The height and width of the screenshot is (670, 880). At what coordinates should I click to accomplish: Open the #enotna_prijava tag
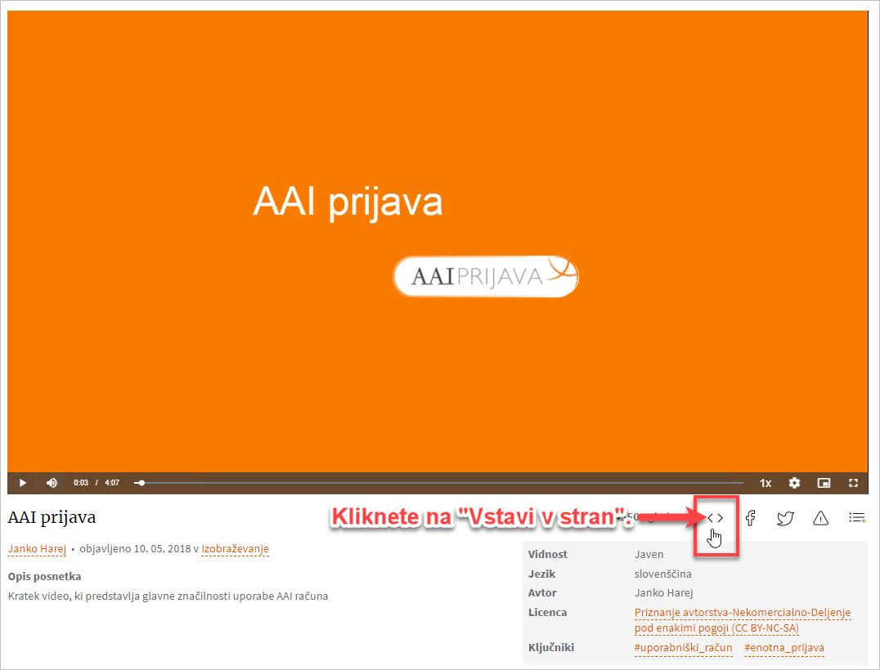pyautogui.click(x=784, y=648)
